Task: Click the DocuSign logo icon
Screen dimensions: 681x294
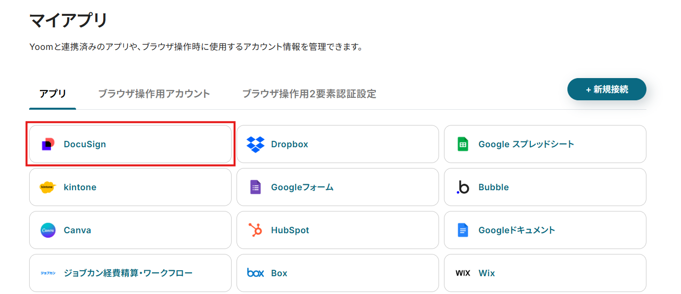Action: pos(48,144)
